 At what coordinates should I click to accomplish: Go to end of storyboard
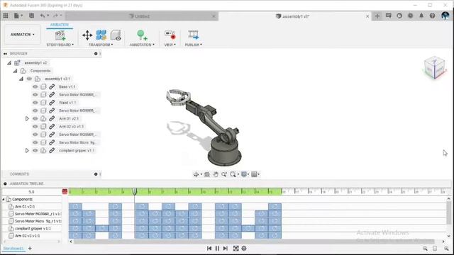coord(226,249)
